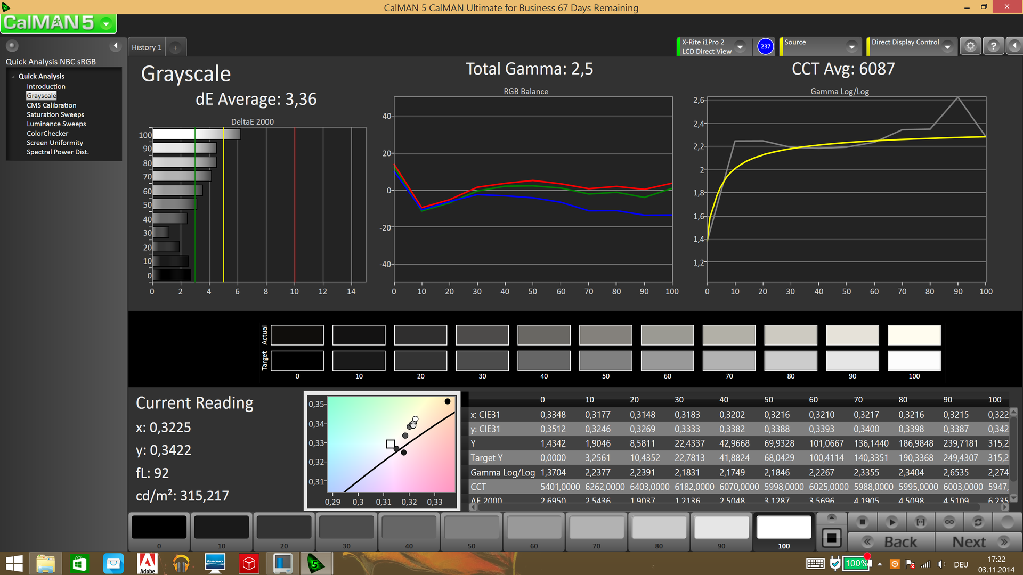Collapse right panel with arrow button
This screenshot has height=575, width=1023.
[1014, 46]
